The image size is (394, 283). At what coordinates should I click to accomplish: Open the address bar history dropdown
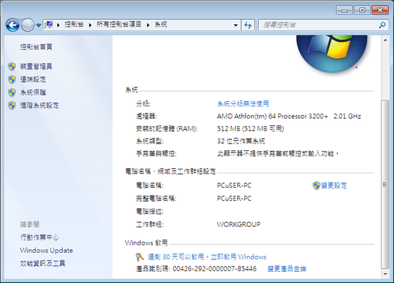[x=236, y=25]
